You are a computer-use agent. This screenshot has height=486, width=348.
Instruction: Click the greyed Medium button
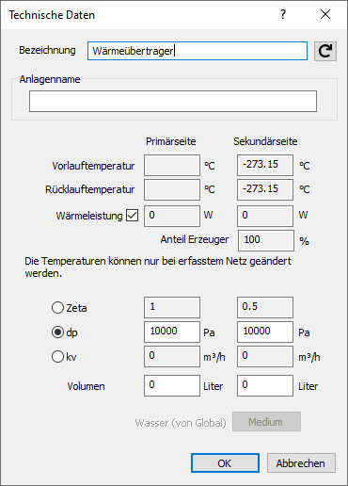(266, 422)
